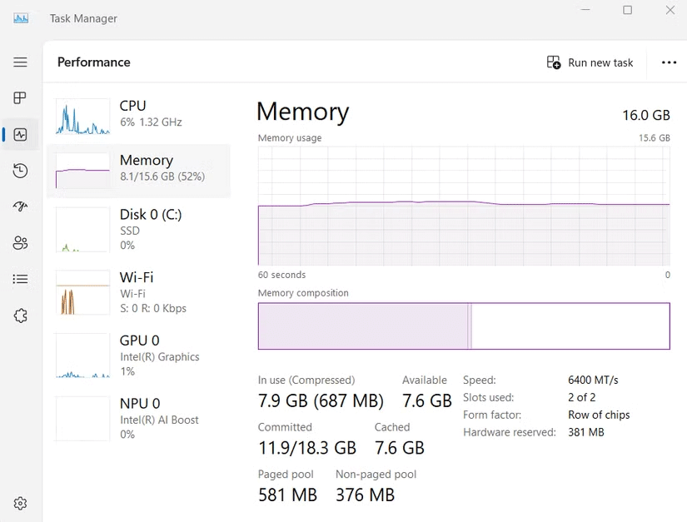Image resolution: width=687 pixels, height=522 pixels.
Task: Open the hamburger navigation menu
Action: click(21, 62)
